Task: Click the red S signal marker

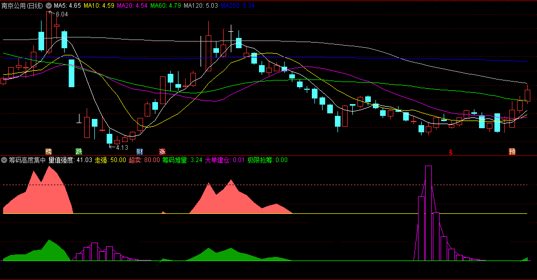Action: click(451, 152)
